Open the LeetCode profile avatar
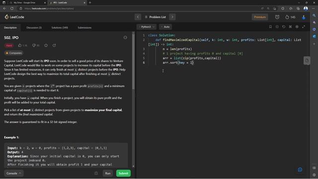The width and height of the screenshot is (318, 179). pos(304,17)
